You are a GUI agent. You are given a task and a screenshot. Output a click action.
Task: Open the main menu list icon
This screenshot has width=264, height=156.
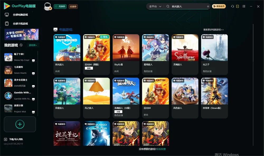coord(244,6)
